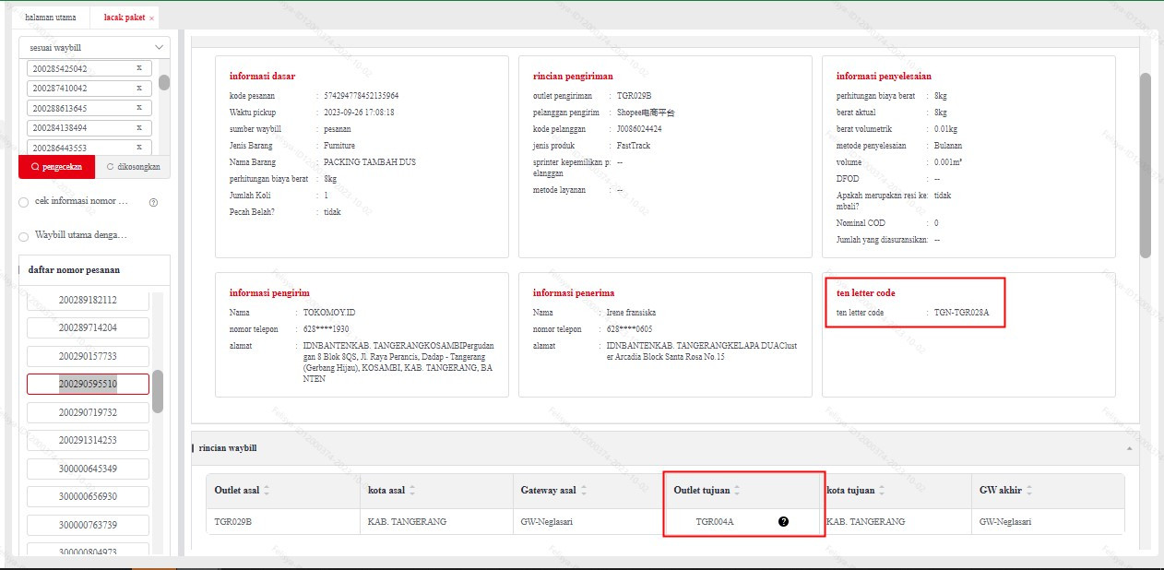Collapse the rincian waybill section

tap(1130, 448)
